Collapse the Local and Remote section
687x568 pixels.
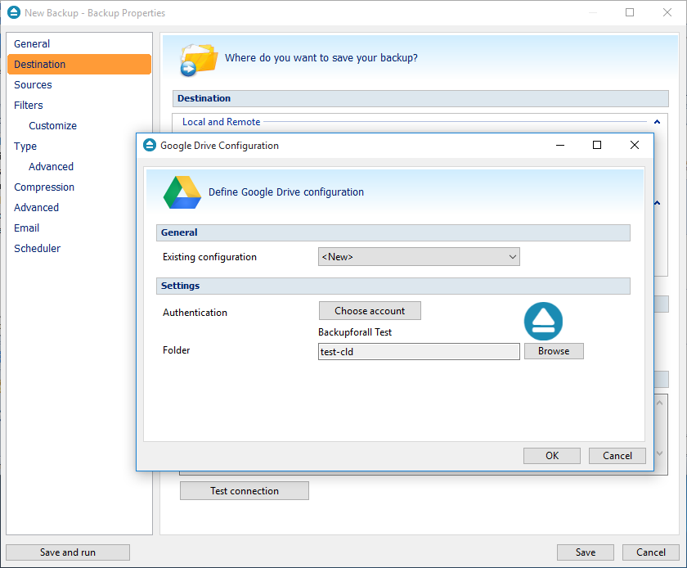(657, 121)
